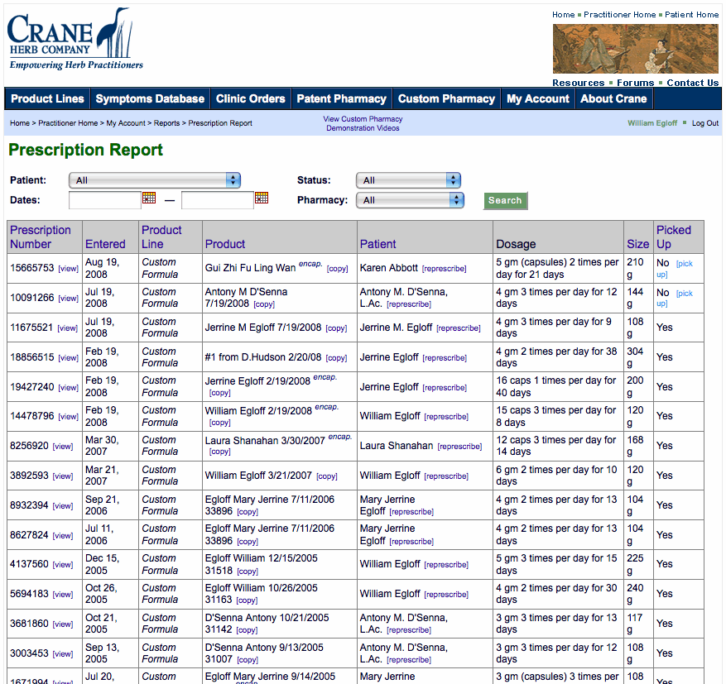This screenshot has width=726, height=684.
Task: Represcribe for patient Karen Abbott
Action: point(445,269)
